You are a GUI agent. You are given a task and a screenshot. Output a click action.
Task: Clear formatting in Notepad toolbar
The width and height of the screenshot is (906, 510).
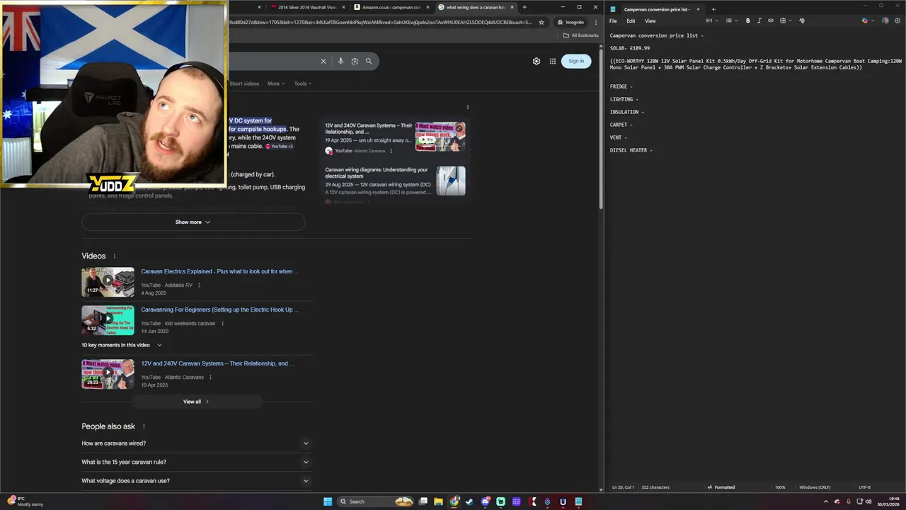(x=802, y=21)
